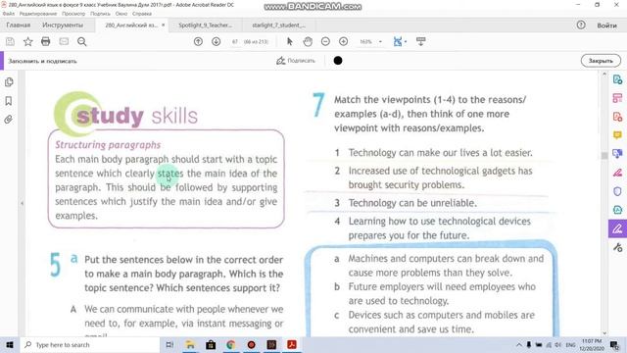Open the fit page options icon

pyautogui.click(x=399, y=41)
